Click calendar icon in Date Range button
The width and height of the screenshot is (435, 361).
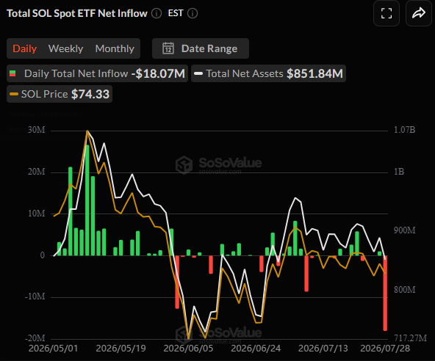[x=168, y=48]
